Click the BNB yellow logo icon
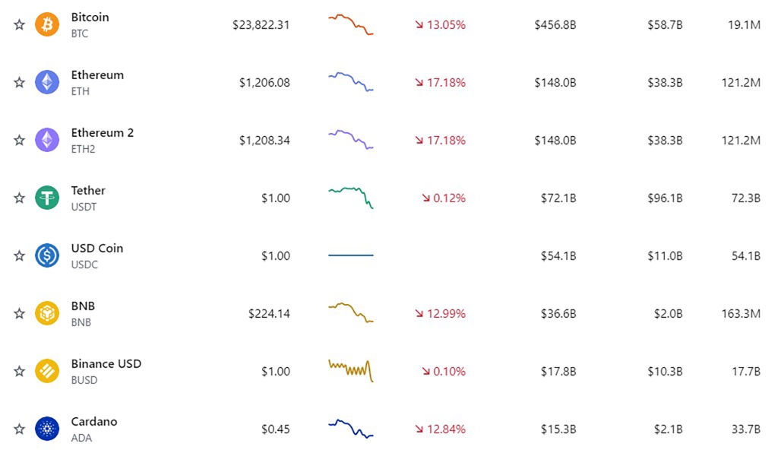Image resolution: width=778 pixels, height=469 pixels. coord(47,313)
